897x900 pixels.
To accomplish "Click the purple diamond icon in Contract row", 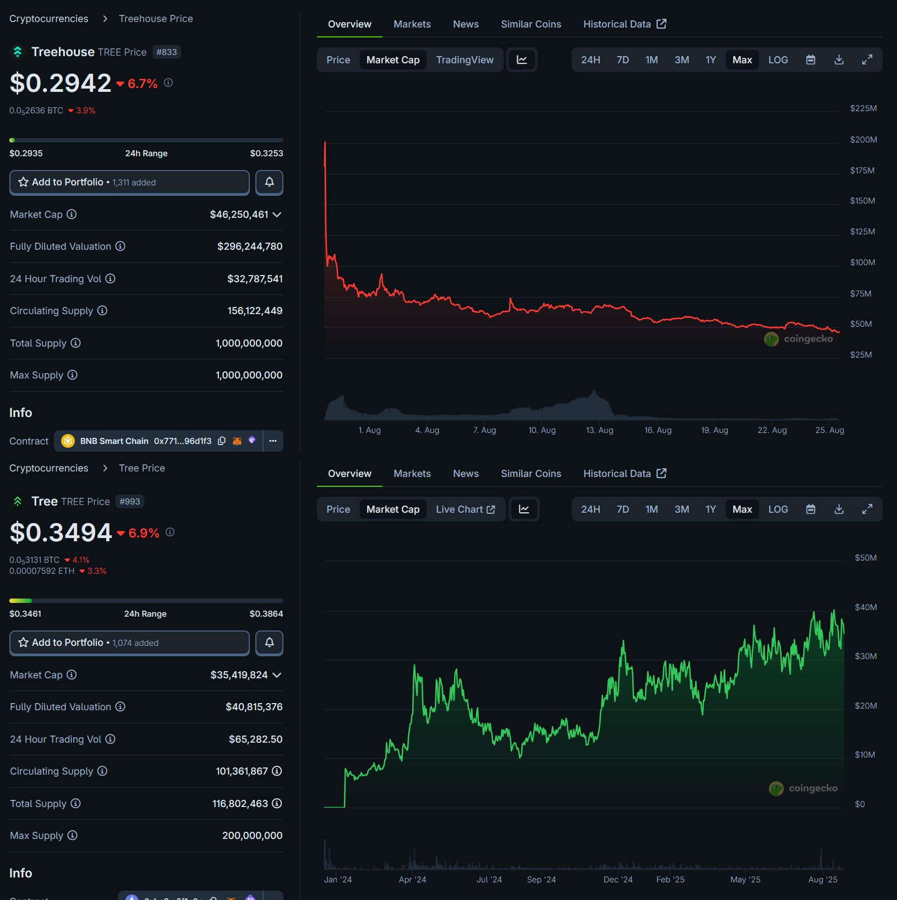I will coord(252,440).
